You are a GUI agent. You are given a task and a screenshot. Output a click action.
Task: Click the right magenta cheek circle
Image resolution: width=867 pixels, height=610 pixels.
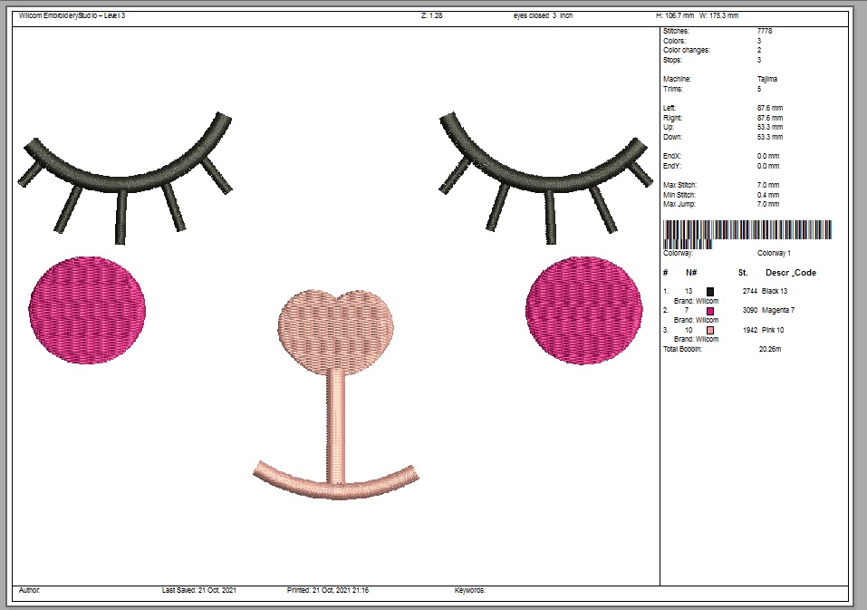click(583, 309)
